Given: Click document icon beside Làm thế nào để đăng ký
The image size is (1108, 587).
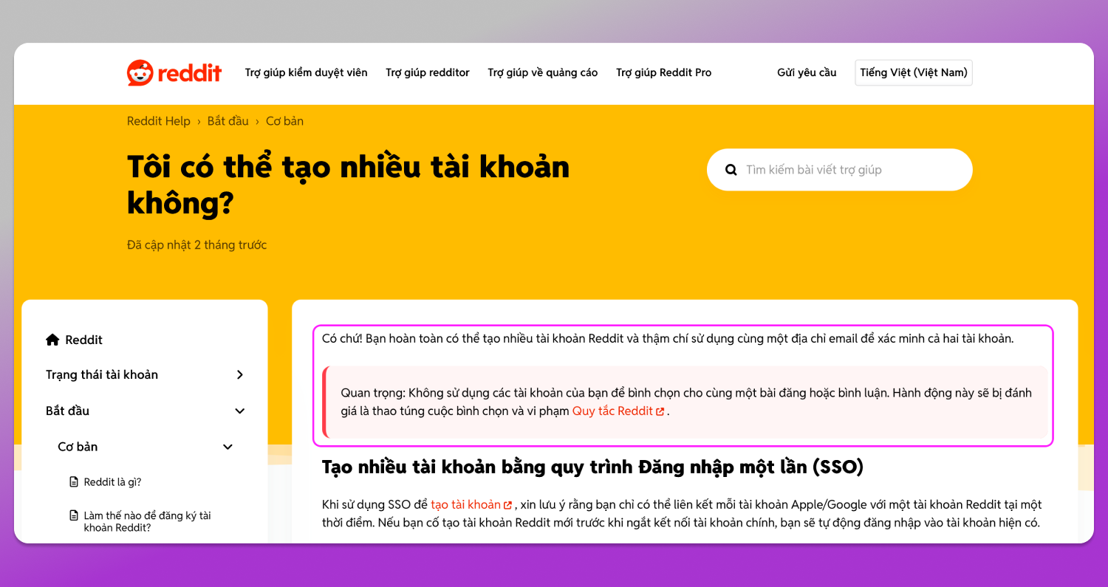Looking at the screenshot, I should pos(74,515).
